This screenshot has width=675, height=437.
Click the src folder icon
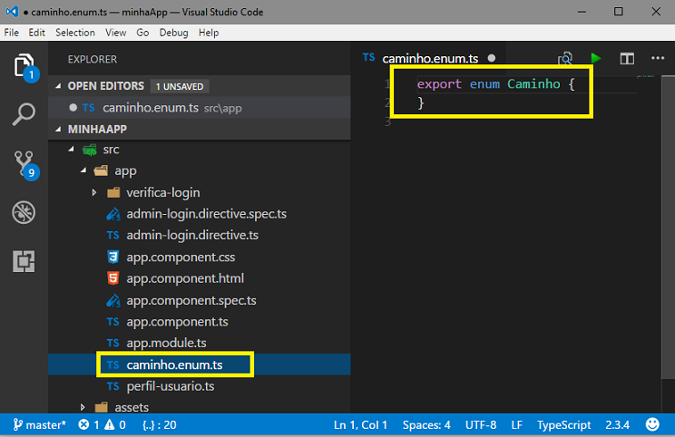[x=90, y=150]
